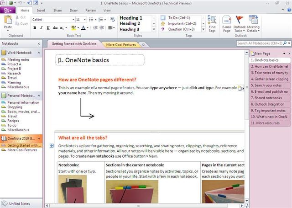Click the vertical scrollbar down arrow
Image resolution: width=292 pixels, height=208 pixels.
click(247, 201)
